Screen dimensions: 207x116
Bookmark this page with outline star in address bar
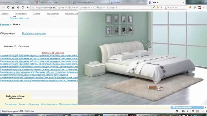pyautogui.click(x=33, y=7)
